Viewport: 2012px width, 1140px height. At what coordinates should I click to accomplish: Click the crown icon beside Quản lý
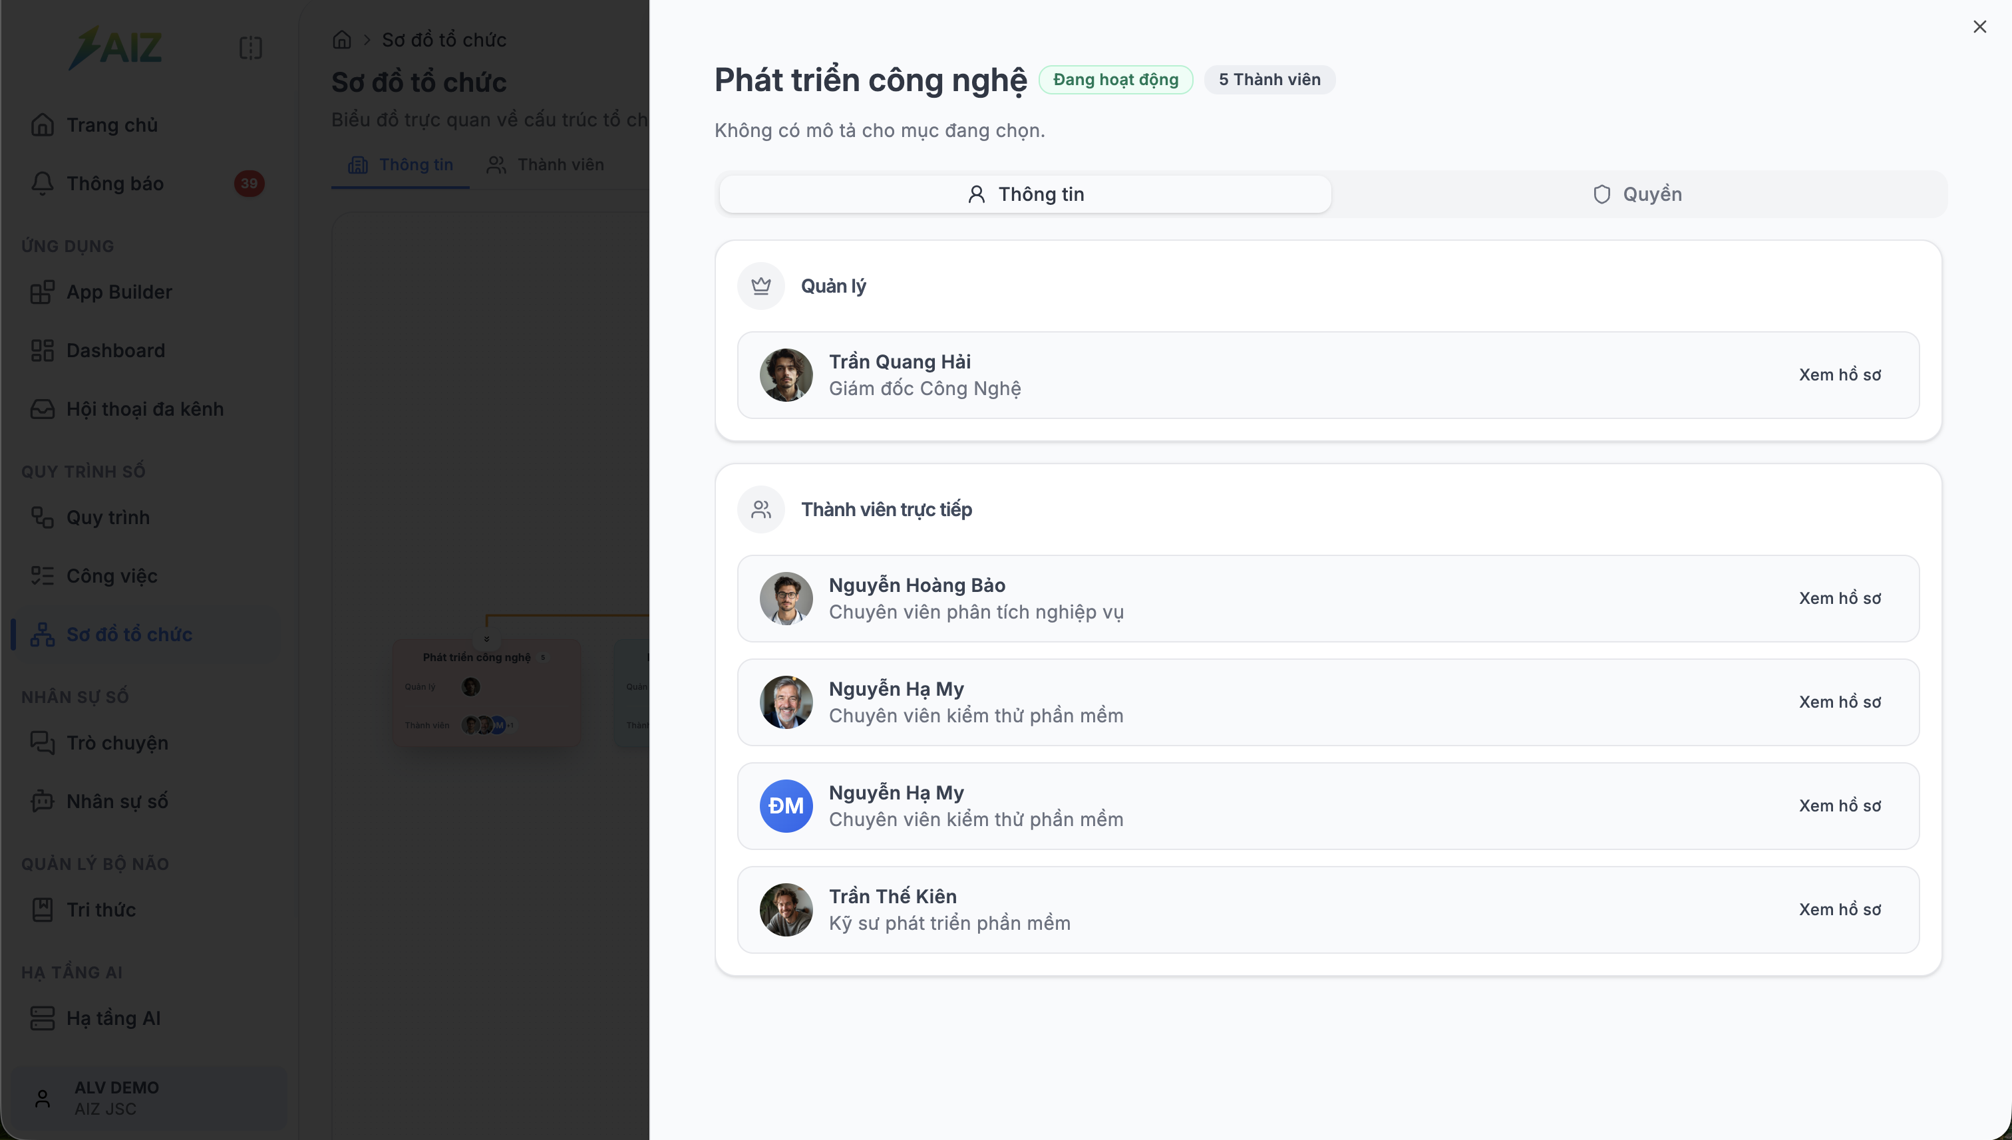coord(760,286)
